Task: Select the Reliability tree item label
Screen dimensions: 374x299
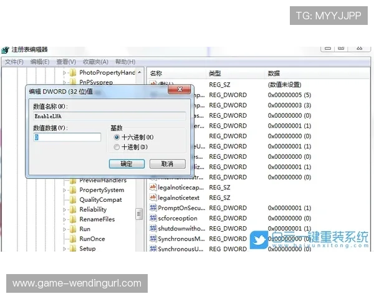Action: coord(93,209)
